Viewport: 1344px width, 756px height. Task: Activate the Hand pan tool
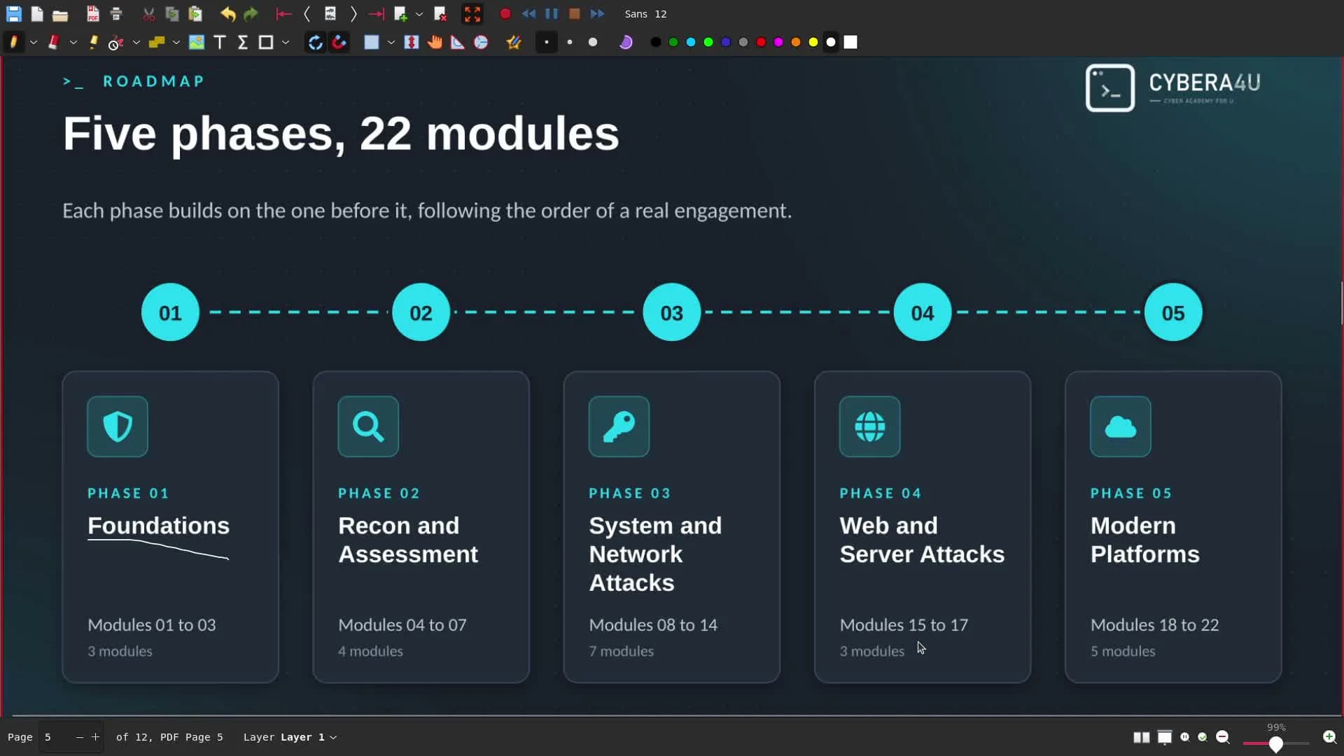coord(435,43)
